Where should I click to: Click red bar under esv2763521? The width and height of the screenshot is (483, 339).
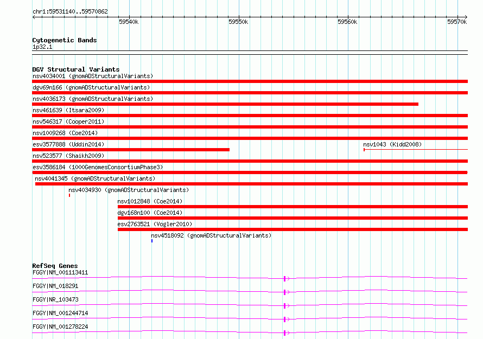click(293, 229)
